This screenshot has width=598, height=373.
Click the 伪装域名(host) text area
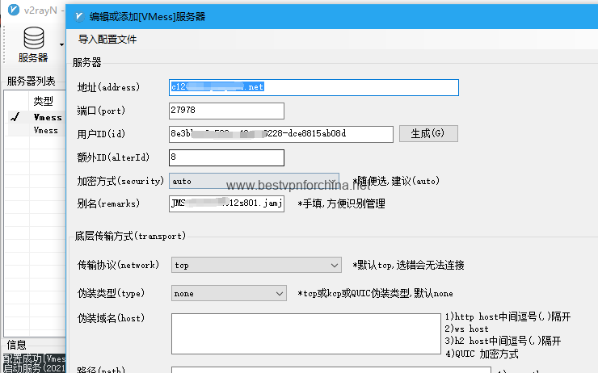pos(305,333)
